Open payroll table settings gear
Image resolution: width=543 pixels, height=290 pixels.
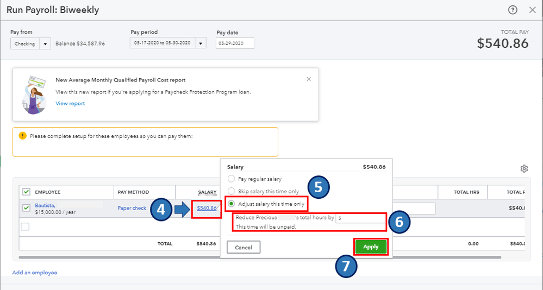click(524, 169)
